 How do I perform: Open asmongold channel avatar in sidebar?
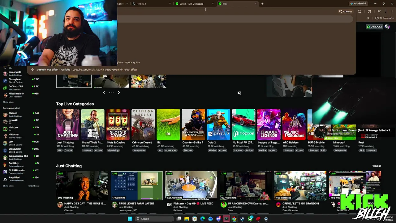pyautogui.click(x=5, y=74)
